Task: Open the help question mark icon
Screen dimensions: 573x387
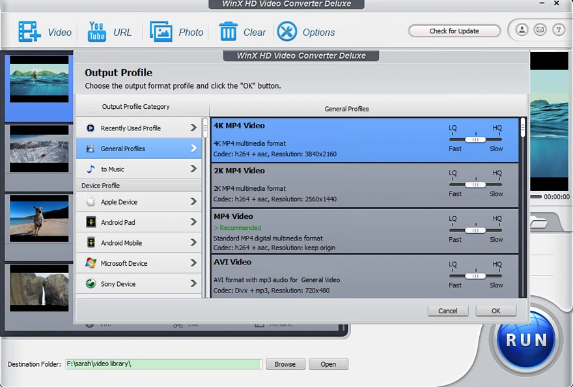Action: pyautogui.click(x=559, y=29)
